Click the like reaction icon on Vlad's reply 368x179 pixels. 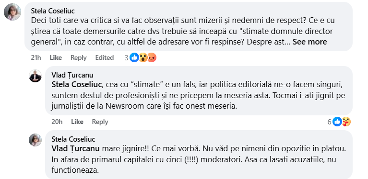337,122
